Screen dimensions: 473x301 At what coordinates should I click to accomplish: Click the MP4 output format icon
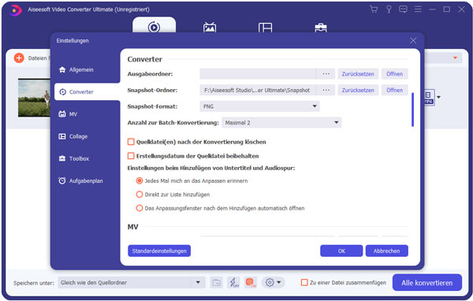tap(430, 97)
